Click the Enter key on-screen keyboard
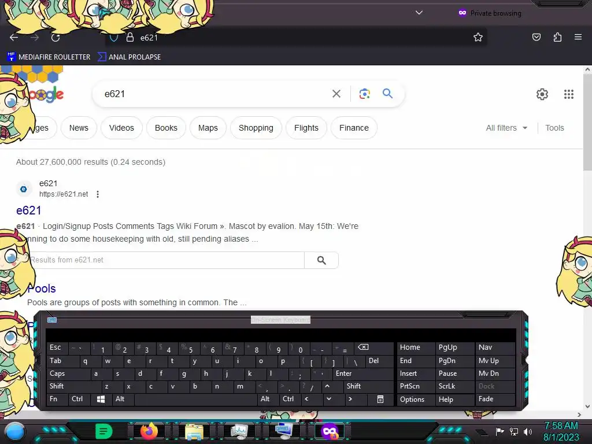This screenshot has height=444, width=592. 363,374
